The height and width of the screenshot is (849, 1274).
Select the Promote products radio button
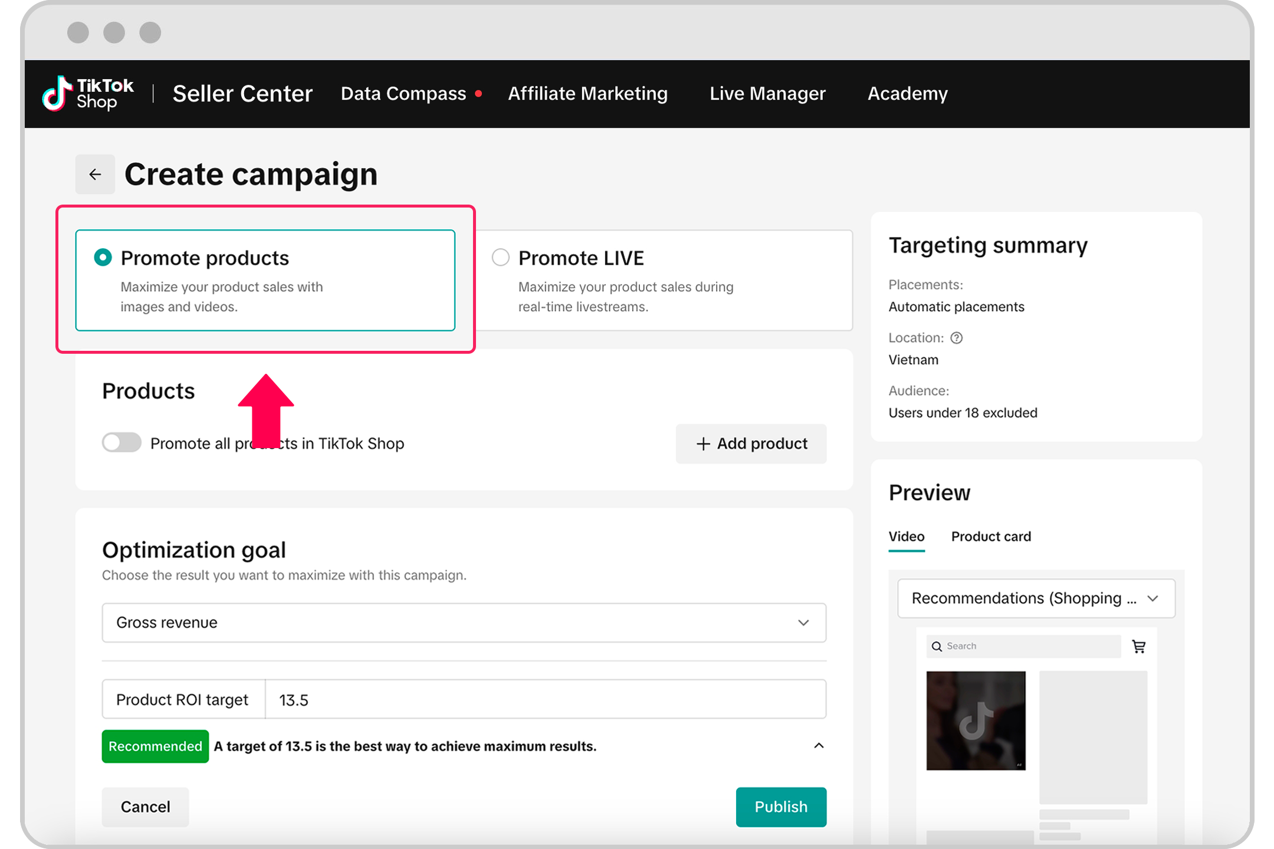click(x=103, y=258)
